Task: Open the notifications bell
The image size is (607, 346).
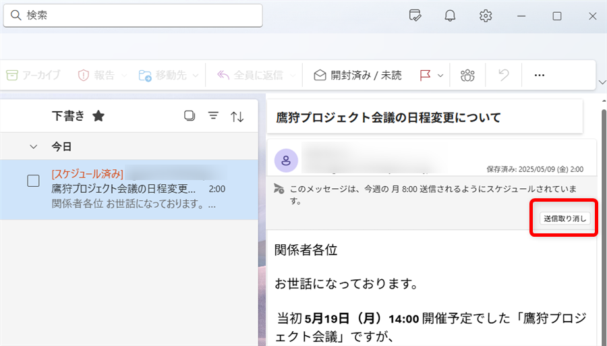Action: pos(450,16)
